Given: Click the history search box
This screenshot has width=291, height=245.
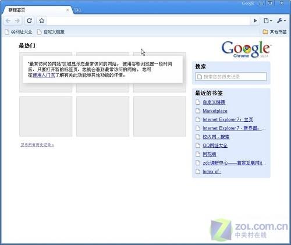Looking at the screenshot, I should (231, 77).
